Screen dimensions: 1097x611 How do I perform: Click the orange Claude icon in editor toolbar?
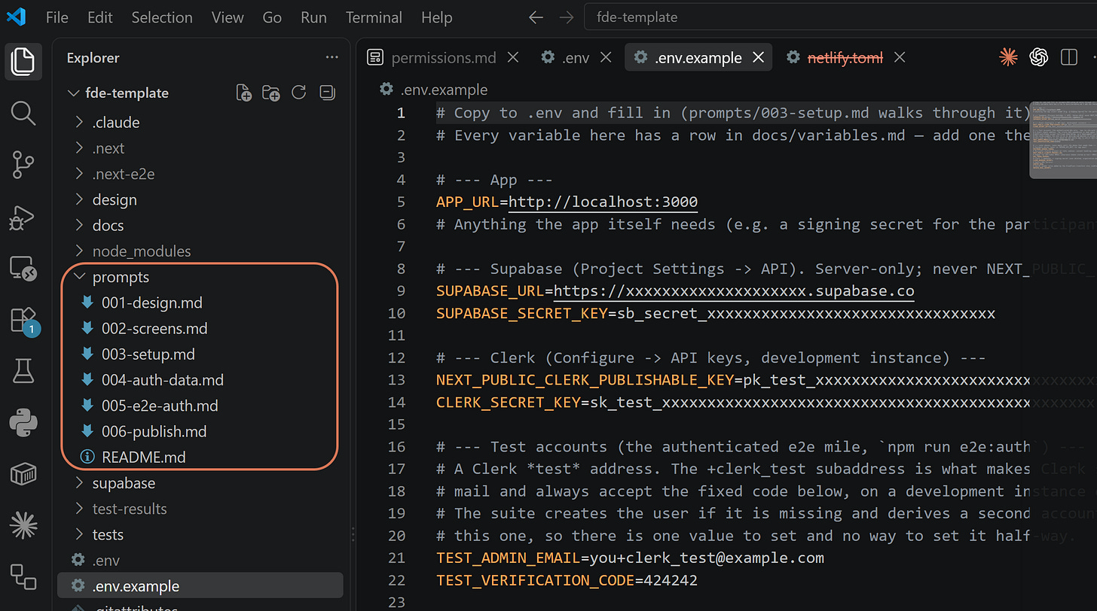pos(1008,57)
